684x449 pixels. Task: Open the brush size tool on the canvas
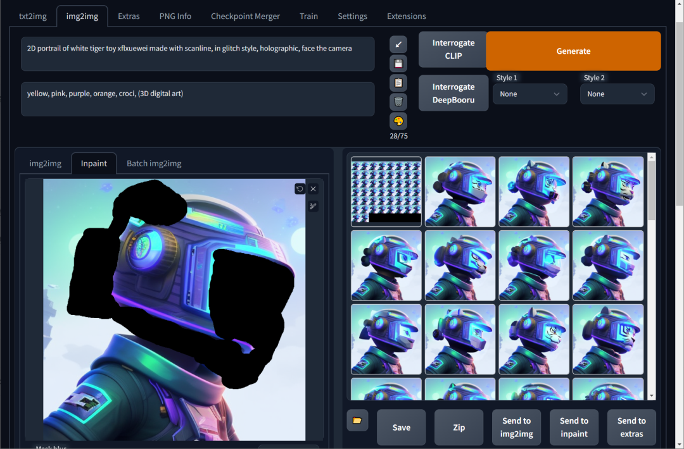[x=313, y=206]
